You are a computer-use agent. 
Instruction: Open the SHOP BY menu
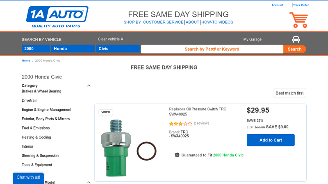click(132, 22)
